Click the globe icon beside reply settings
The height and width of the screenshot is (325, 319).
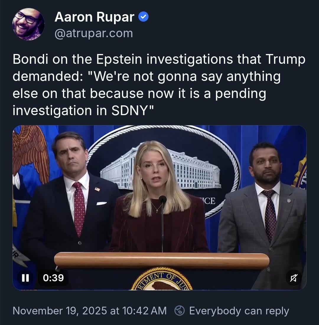pos(180,311)
